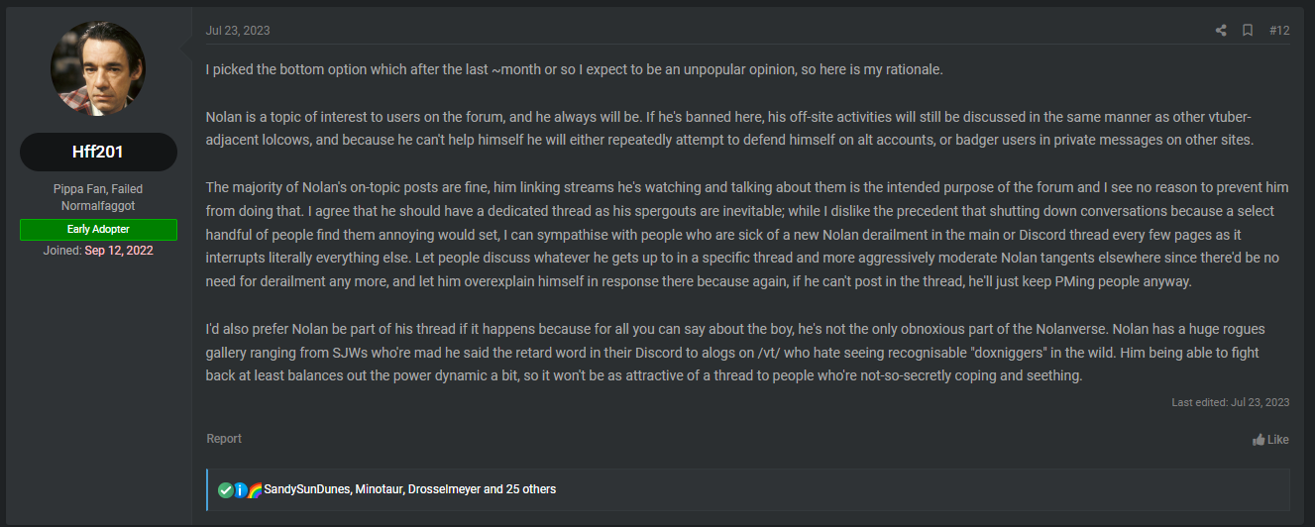The image size is (1315, 527).
Task: Open the Hff201 username profile
Action: click(x=98, y=153)
